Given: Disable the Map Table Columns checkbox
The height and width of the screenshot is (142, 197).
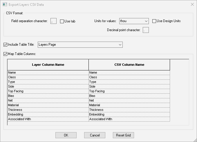Looking at the screenshot, I should coord(5,54).
